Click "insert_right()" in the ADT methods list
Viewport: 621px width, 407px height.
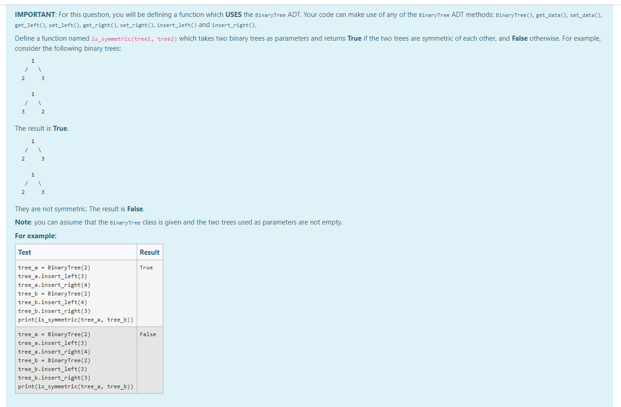click(x=234, y=25)
